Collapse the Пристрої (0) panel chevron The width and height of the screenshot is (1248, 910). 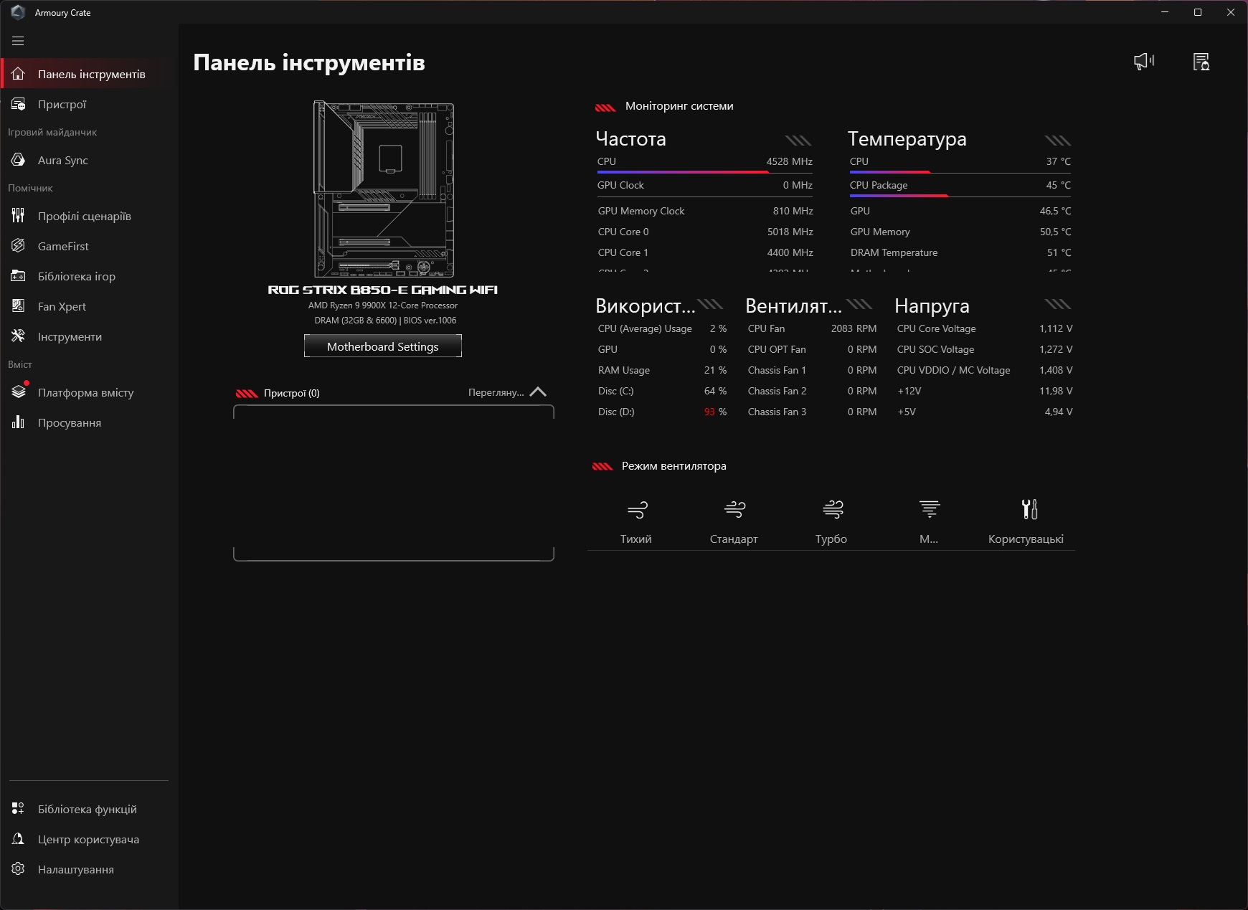538,392
